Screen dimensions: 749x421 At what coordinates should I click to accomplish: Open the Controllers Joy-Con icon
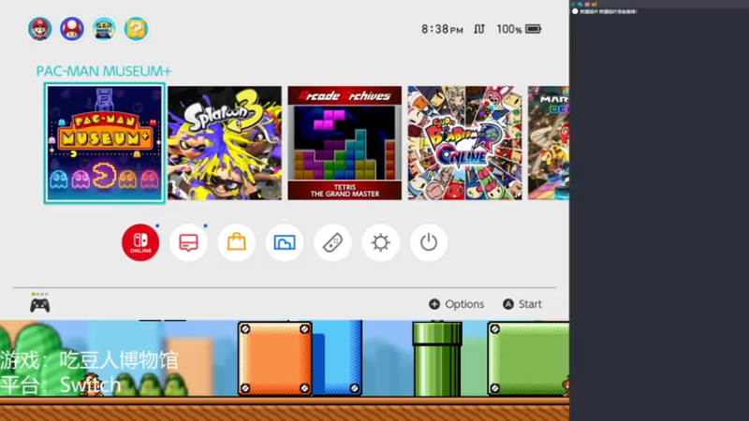pyautogui.click(x=332, y=242)
